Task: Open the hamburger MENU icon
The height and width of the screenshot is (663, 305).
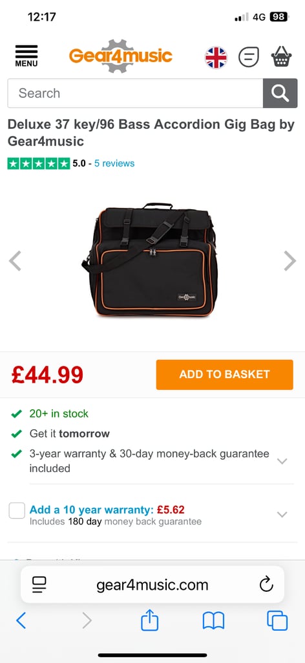Action: coord(26,56)
